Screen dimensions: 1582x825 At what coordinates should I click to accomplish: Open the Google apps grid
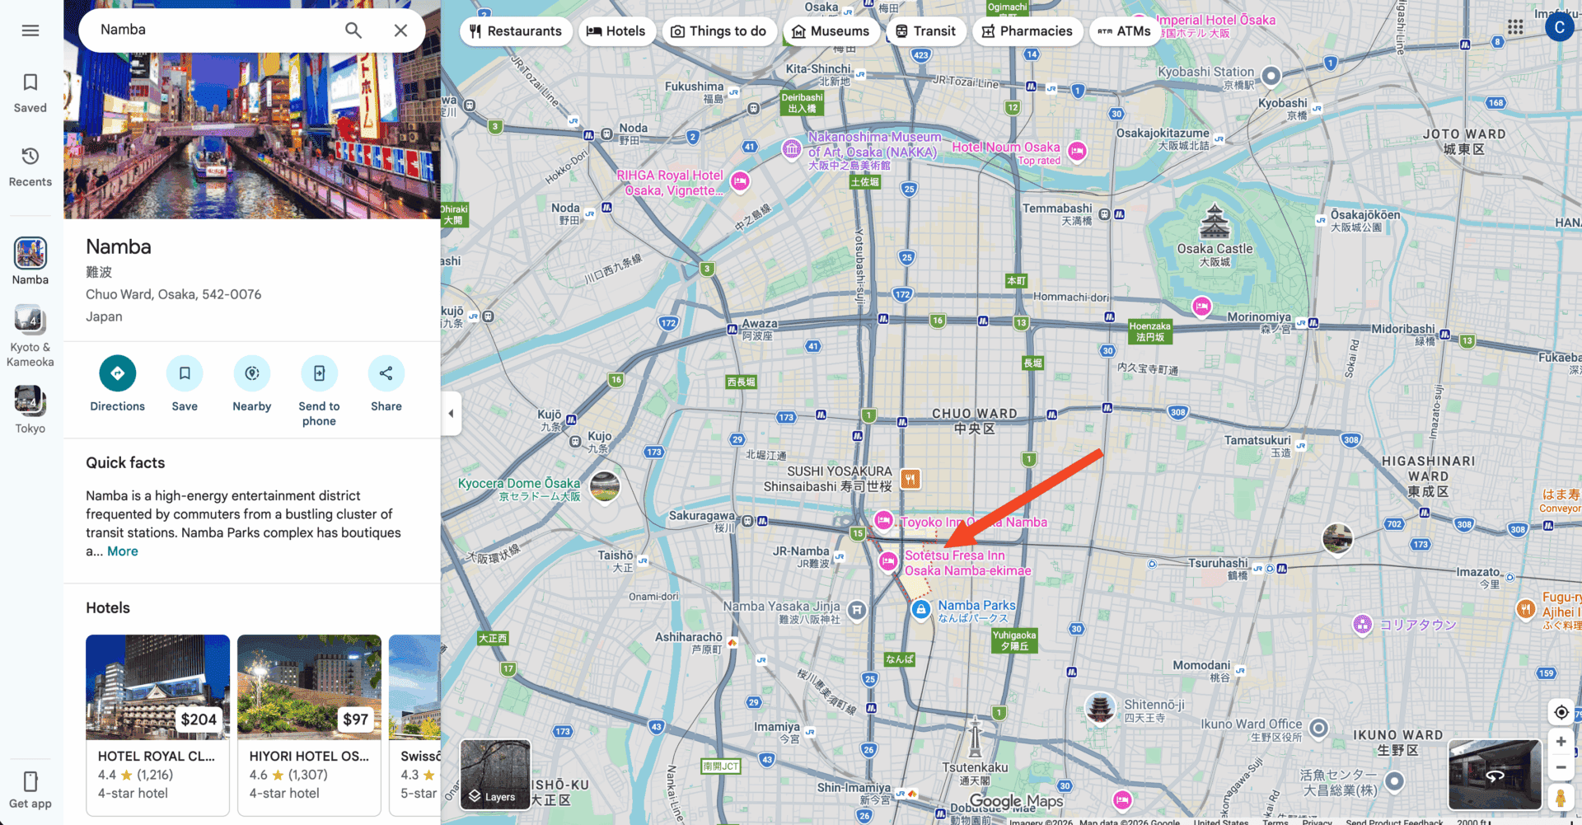click(1514, 27)
